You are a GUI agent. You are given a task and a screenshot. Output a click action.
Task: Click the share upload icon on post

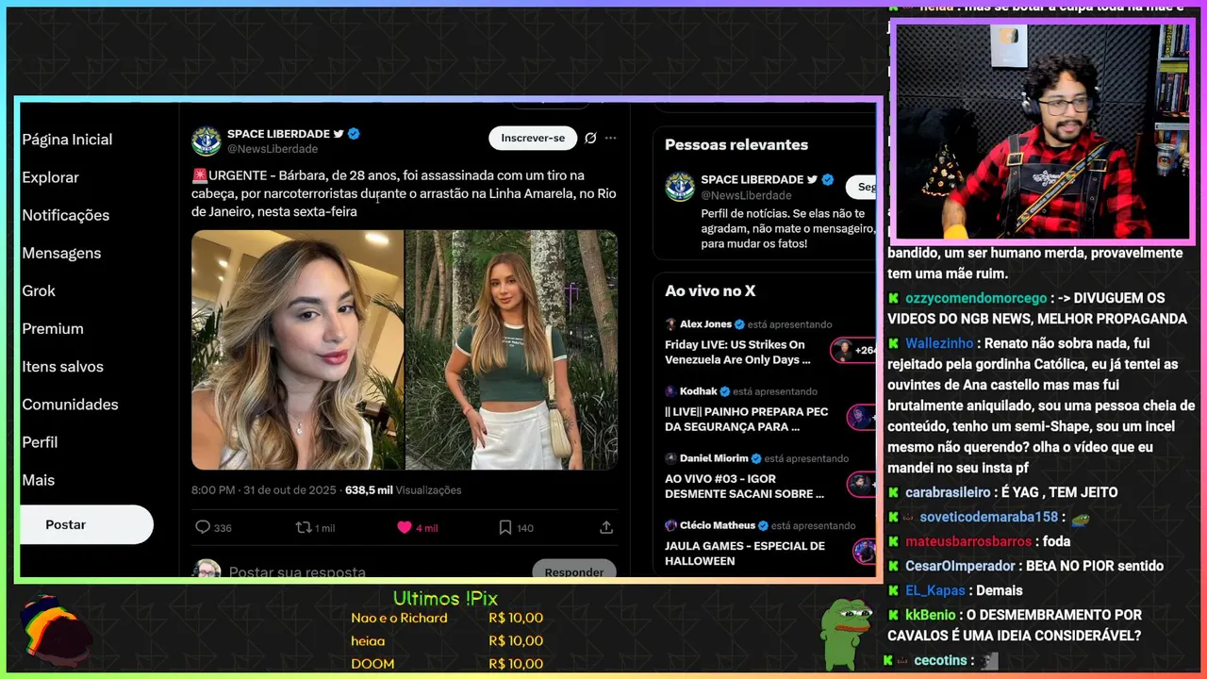(606, 527)
